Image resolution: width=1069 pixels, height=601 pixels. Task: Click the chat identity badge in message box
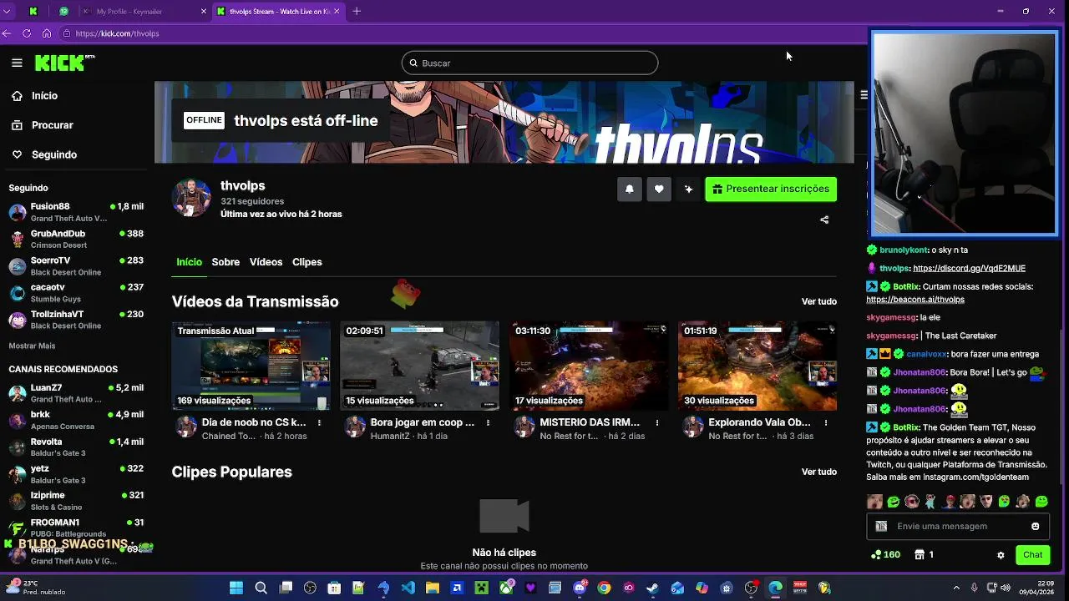click(881, 527)
